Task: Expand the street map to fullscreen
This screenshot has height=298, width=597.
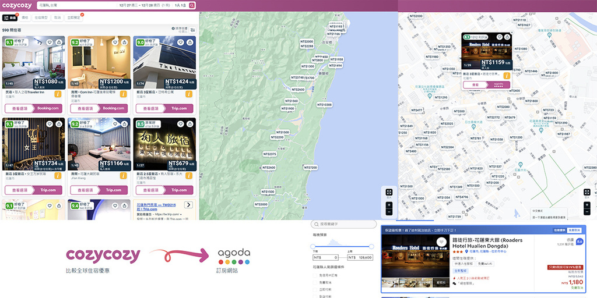Action: [587, 192]
